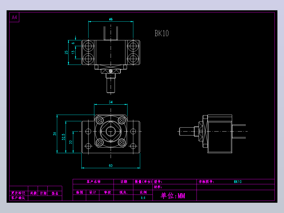Select the 更改标记 revision cell
The image size is (284, 213).
pos(18,193)
